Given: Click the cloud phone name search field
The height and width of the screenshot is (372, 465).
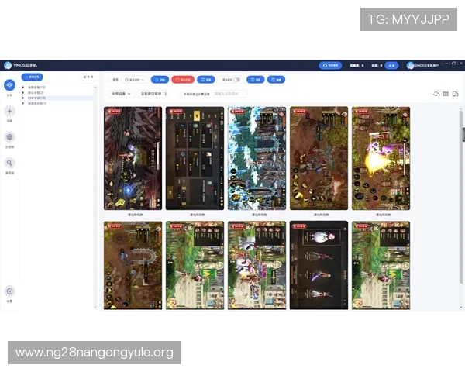Looking at the screenshot, I should tap(230, 94).
